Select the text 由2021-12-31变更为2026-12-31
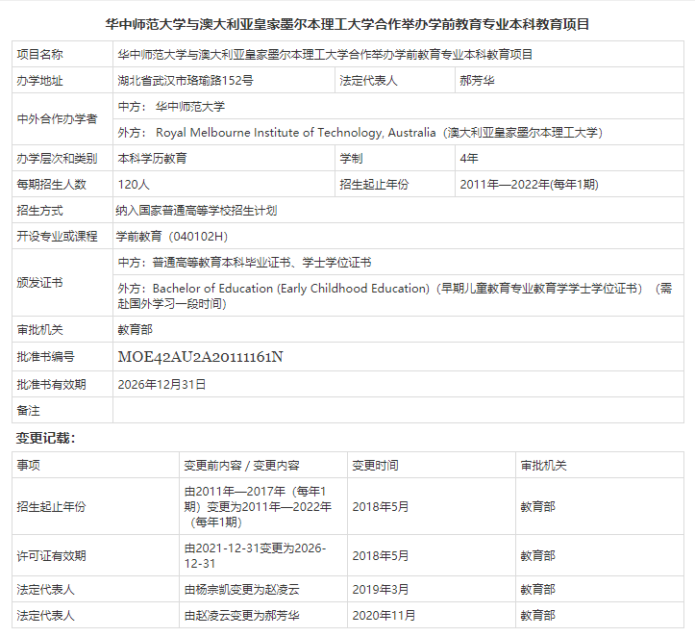The height and width of the screenshot is (637, 695). point(256,556)
